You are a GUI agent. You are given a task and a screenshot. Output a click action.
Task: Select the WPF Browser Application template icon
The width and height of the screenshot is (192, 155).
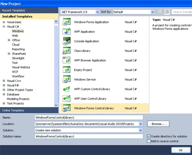(x=67, y=60)
